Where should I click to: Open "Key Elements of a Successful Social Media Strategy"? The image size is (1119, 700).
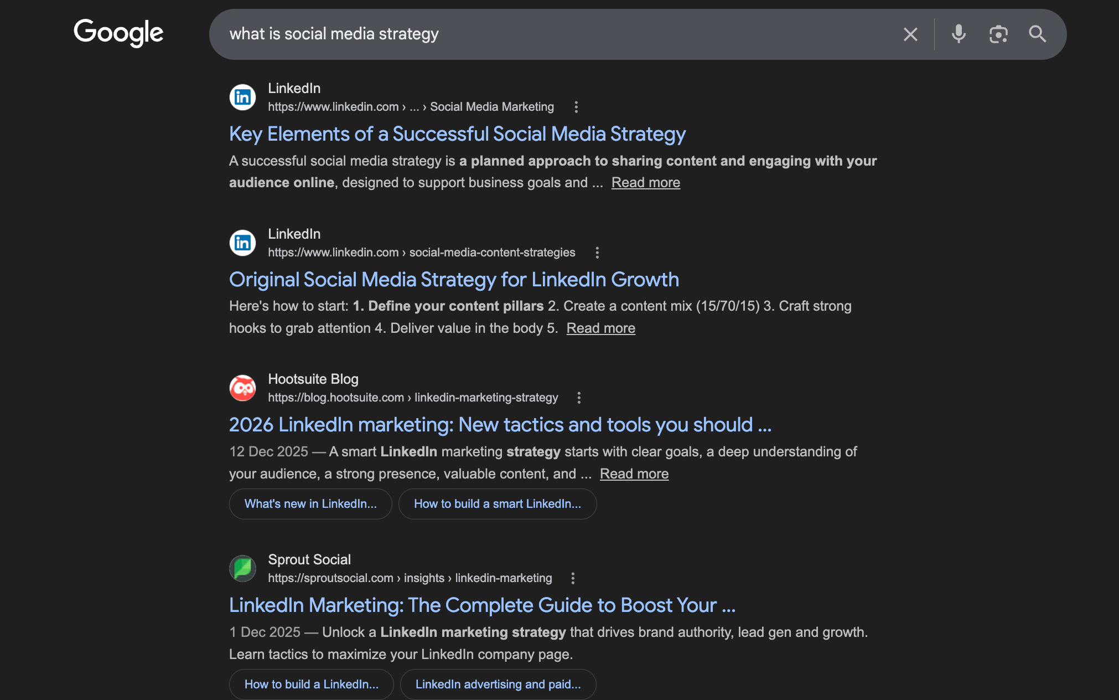(457, 134)
